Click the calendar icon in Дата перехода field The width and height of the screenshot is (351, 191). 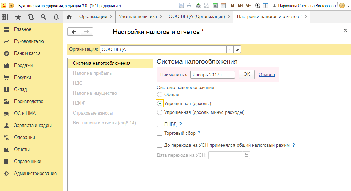[246, 155]
